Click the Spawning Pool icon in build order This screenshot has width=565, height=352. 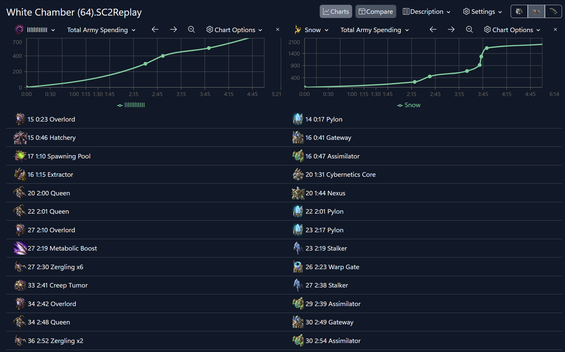click(x=20, y=156)
